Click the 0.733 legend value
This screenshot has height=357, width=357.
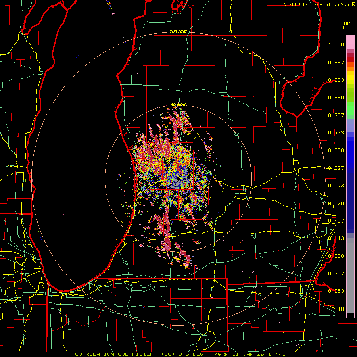tap(336, 133)
